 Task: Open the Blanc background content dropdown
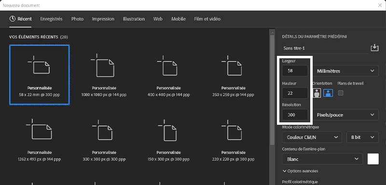pyautogui.click(x=322, y=159)
